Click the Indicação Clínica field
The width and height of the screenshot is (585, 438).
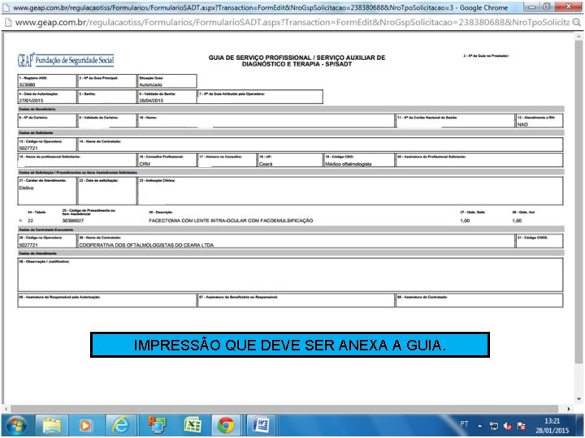[350, 191]
